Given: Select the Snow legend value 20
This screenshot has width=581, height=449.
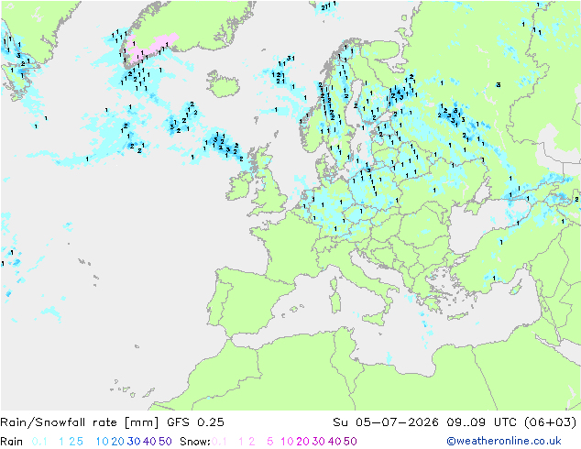Looking at the screenshot, I should pos(302,442).
